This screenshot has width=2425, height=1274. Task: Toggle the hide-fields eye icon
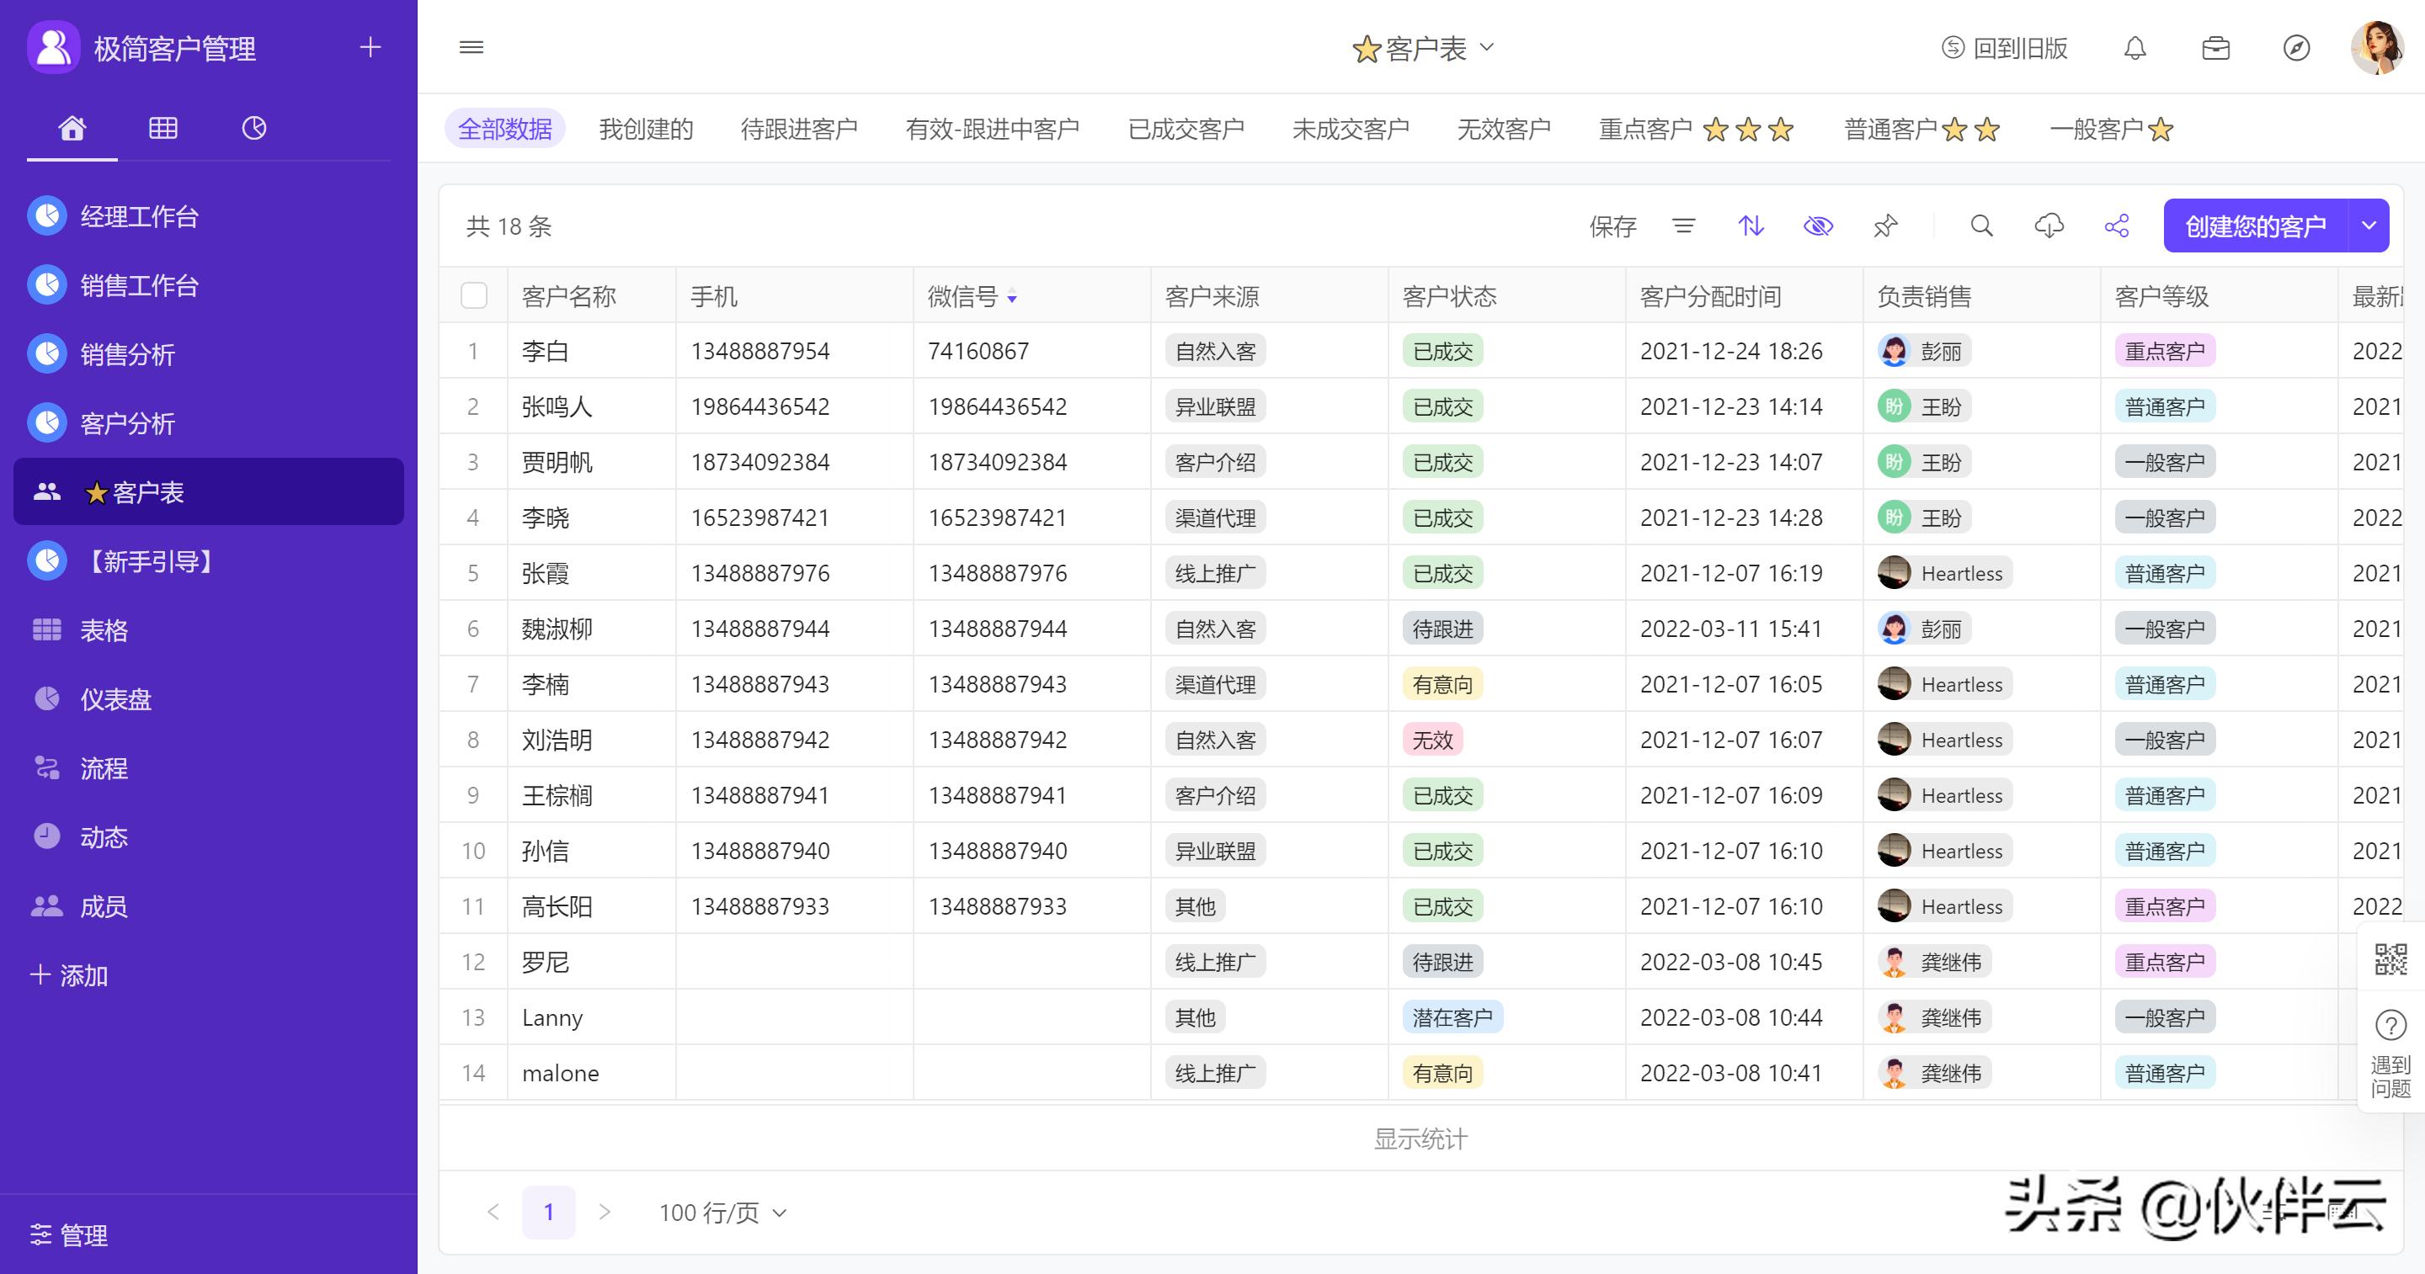(x=1818, y=226)
